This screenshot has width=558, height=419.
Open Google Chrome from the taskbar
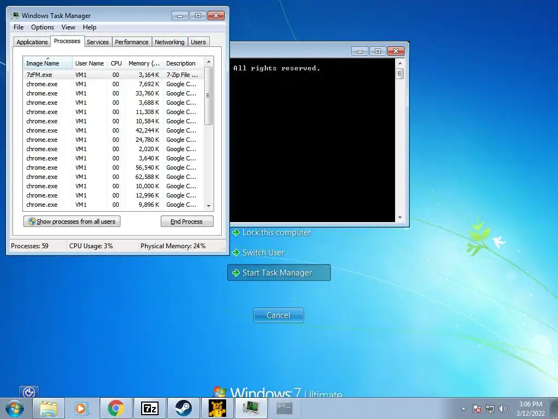click(x=116, y=408)
